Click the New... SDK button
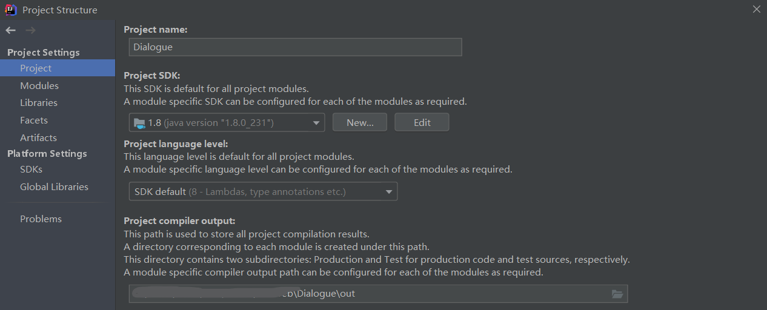This screenshot has width=767, height=310. (360, 122)
